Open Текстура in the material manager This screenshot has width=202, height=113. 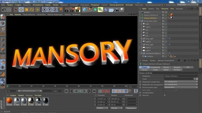[x=38, y=95]
